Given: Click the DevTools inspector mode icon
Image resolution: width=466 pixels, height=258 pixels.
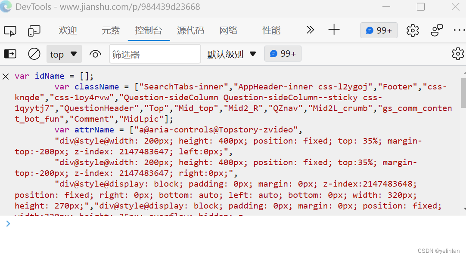Looking at the screenshot, I should [x=10, y=31].
